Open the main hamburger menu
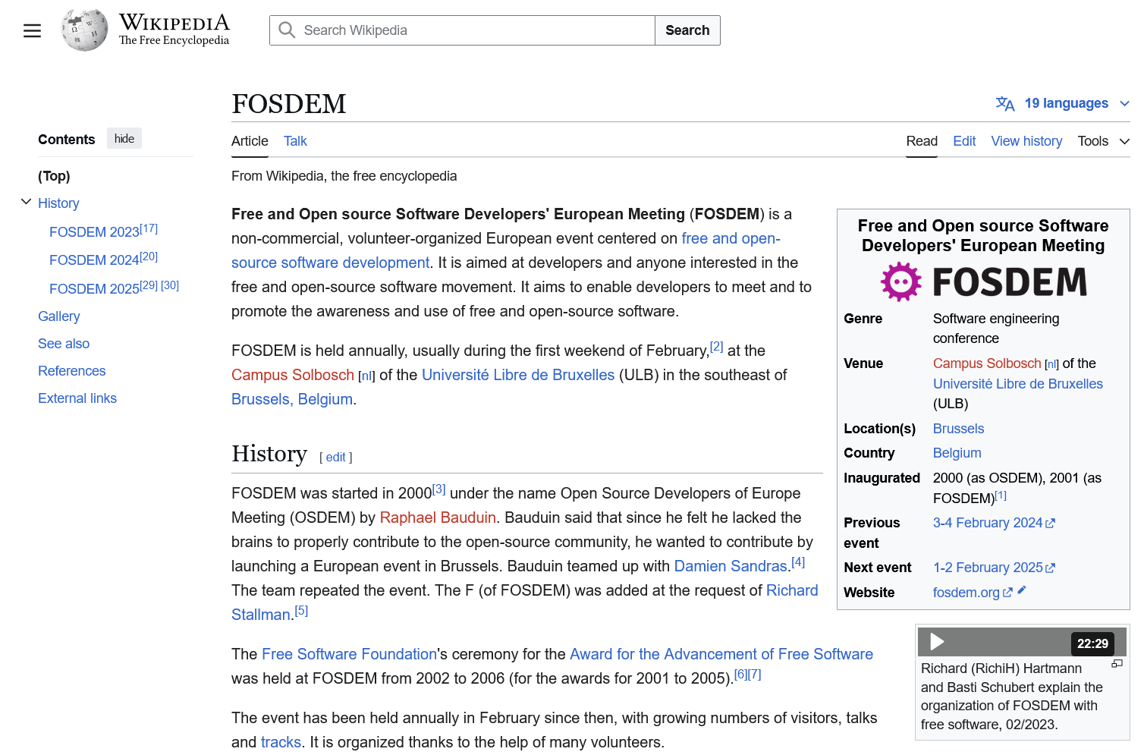Screen dimensions: 1144x755 pos(32,30)
